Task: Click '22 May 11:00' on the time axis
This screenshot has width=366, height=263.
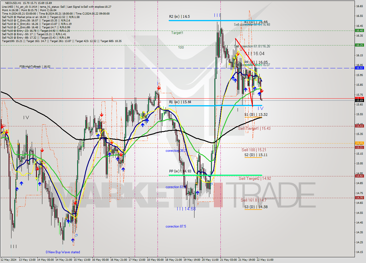Action: coord(265,260)
